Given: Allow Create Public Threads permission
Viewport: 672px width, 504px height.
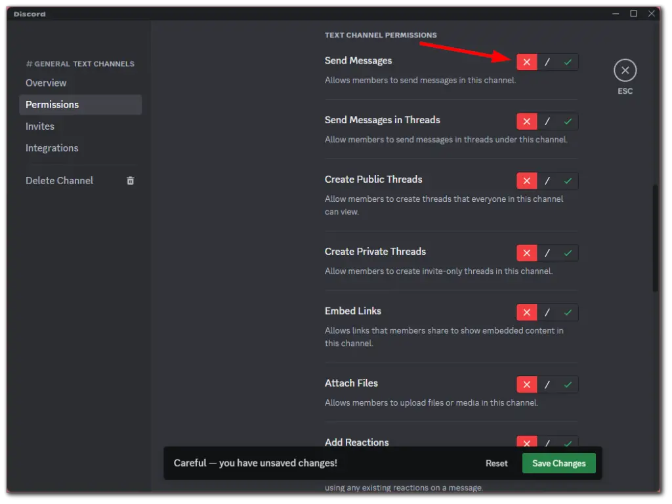Looking at the screenshot, I should click(568, 180).
